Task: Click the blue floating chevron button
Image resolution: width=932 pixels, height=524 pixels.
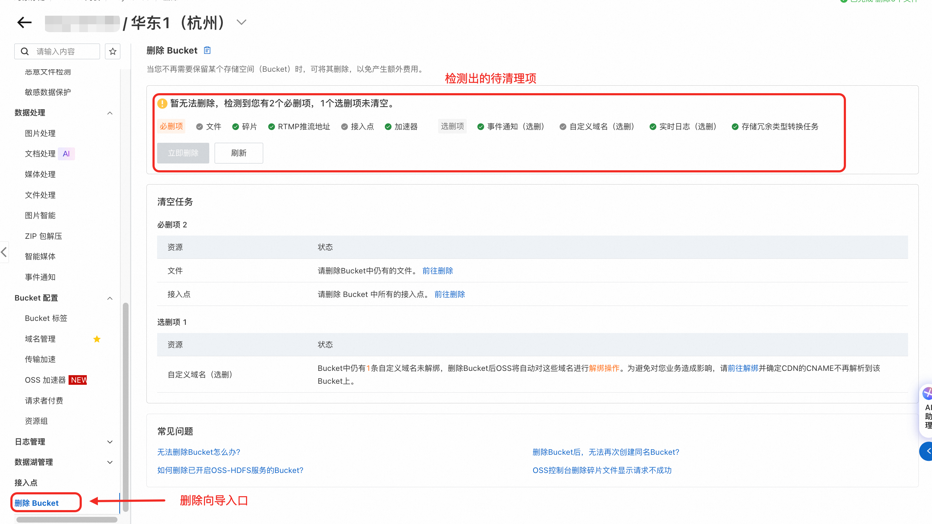Action: tap(926, 451)
